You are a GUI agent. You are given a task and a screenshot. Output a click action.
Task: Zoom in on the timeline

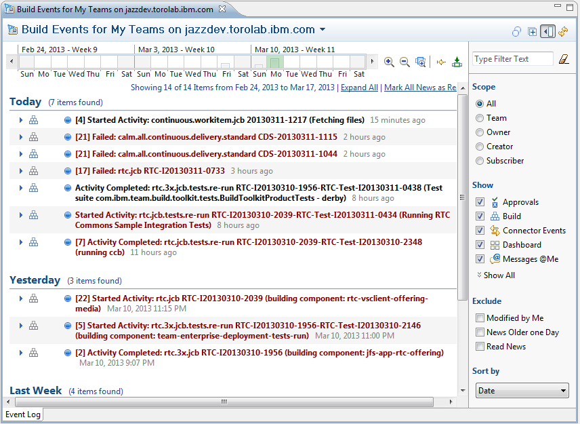tap(389, 62)
